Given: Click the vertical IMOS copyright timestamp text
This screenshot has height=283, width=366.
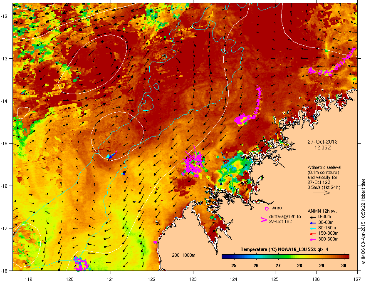Looking at the screenshot, I should pyautogui.click(x=363, y=221).
